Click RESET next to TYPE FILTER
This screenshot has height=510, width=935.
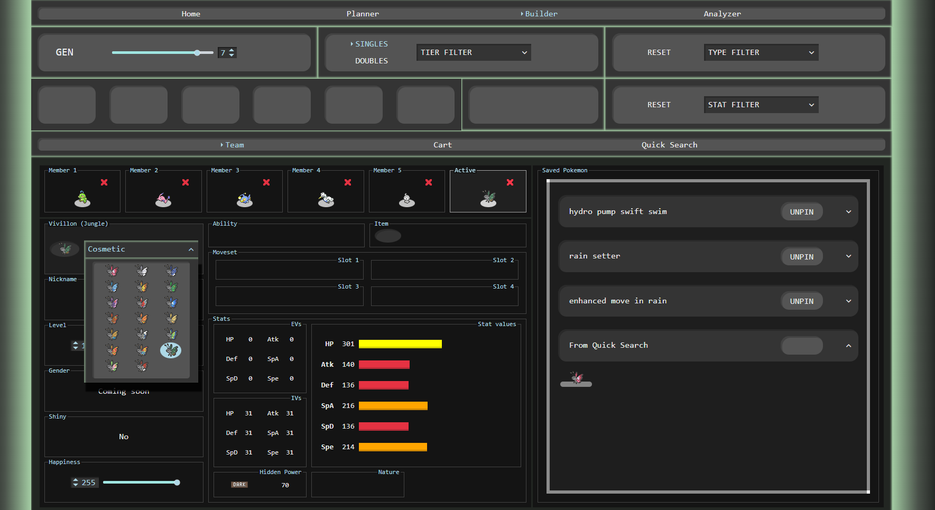[x=659, y=52]
